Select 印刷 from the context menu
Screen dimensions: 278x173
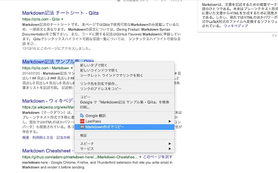[124, 107]
